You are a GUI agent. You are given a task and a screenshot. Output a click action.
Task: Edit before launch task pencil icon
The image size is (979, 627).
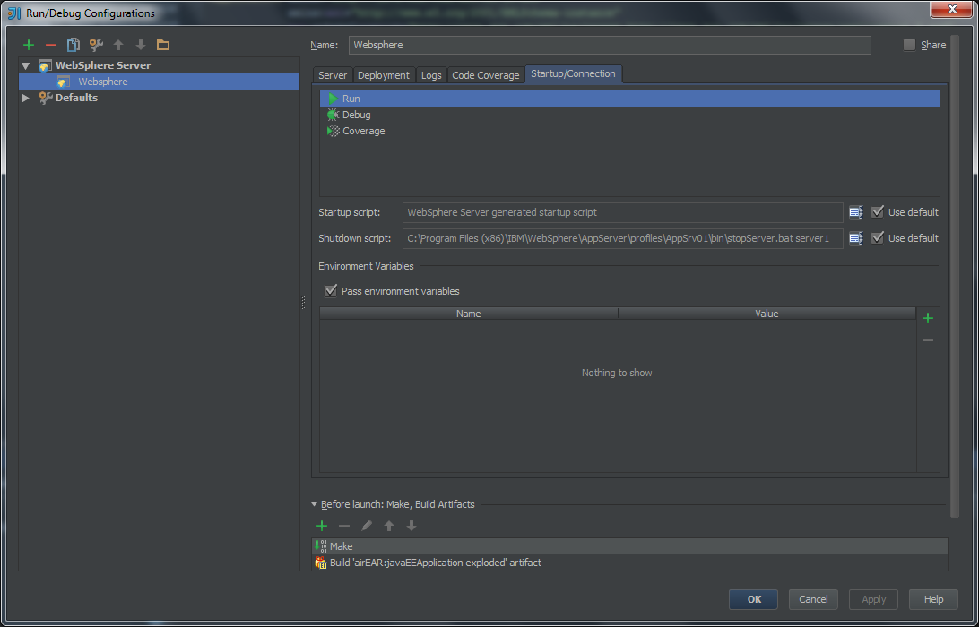coord(367,526)
